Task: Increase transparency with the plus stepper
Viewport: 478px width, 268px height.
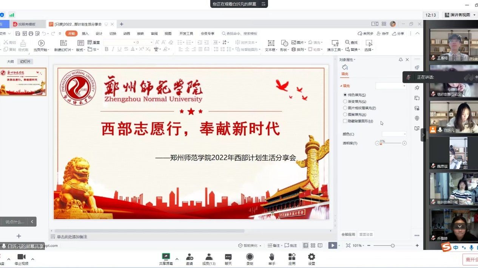Action: tap(404, 143)
